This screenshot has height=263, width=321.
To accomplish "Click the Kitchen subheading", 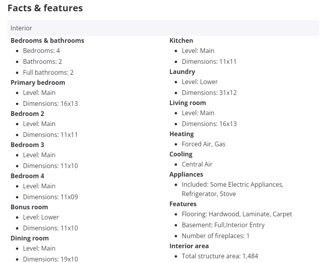I will pyautogui.click(x=181, y=40).
